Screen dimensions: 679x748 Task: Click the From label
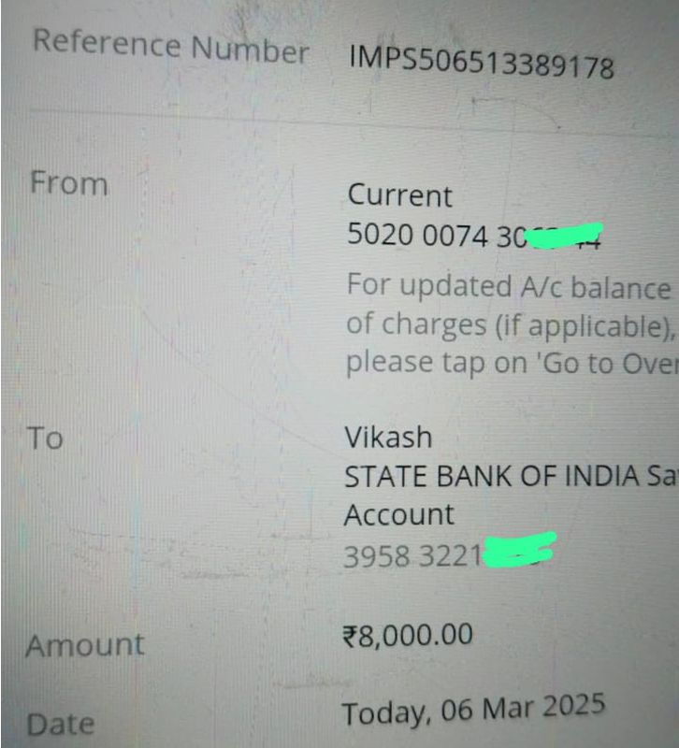tap(69, 183)
